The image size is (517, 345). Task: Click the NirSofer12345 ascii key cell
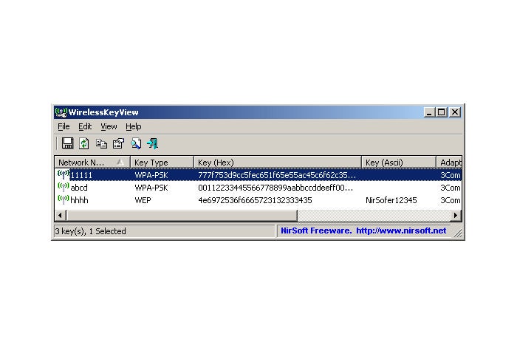tap(391, 200)
